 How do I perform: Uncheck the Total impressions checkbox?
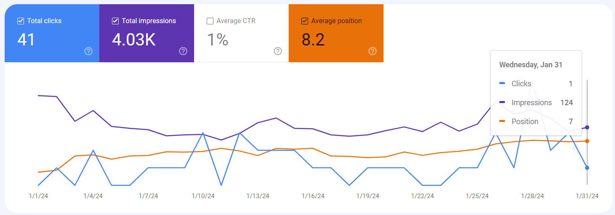point(115,21)
